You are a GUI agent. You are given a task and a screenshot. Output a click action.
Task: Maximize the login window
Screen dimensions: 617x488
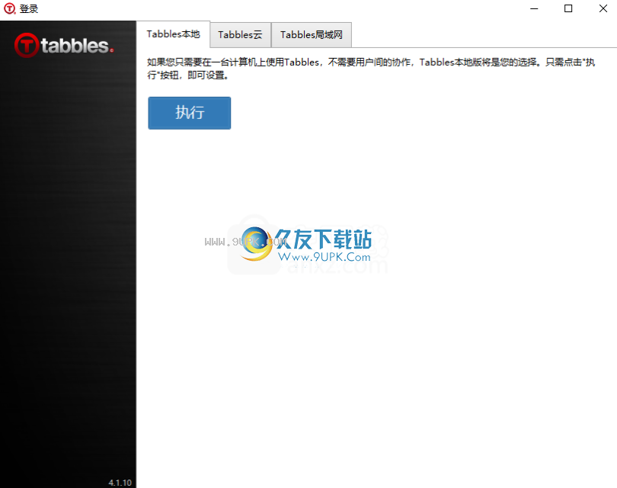568,8
